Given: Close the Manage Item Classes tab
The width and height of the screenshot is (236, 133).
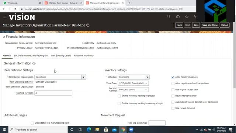Looking at the screenshot, I should click(81, 3).
